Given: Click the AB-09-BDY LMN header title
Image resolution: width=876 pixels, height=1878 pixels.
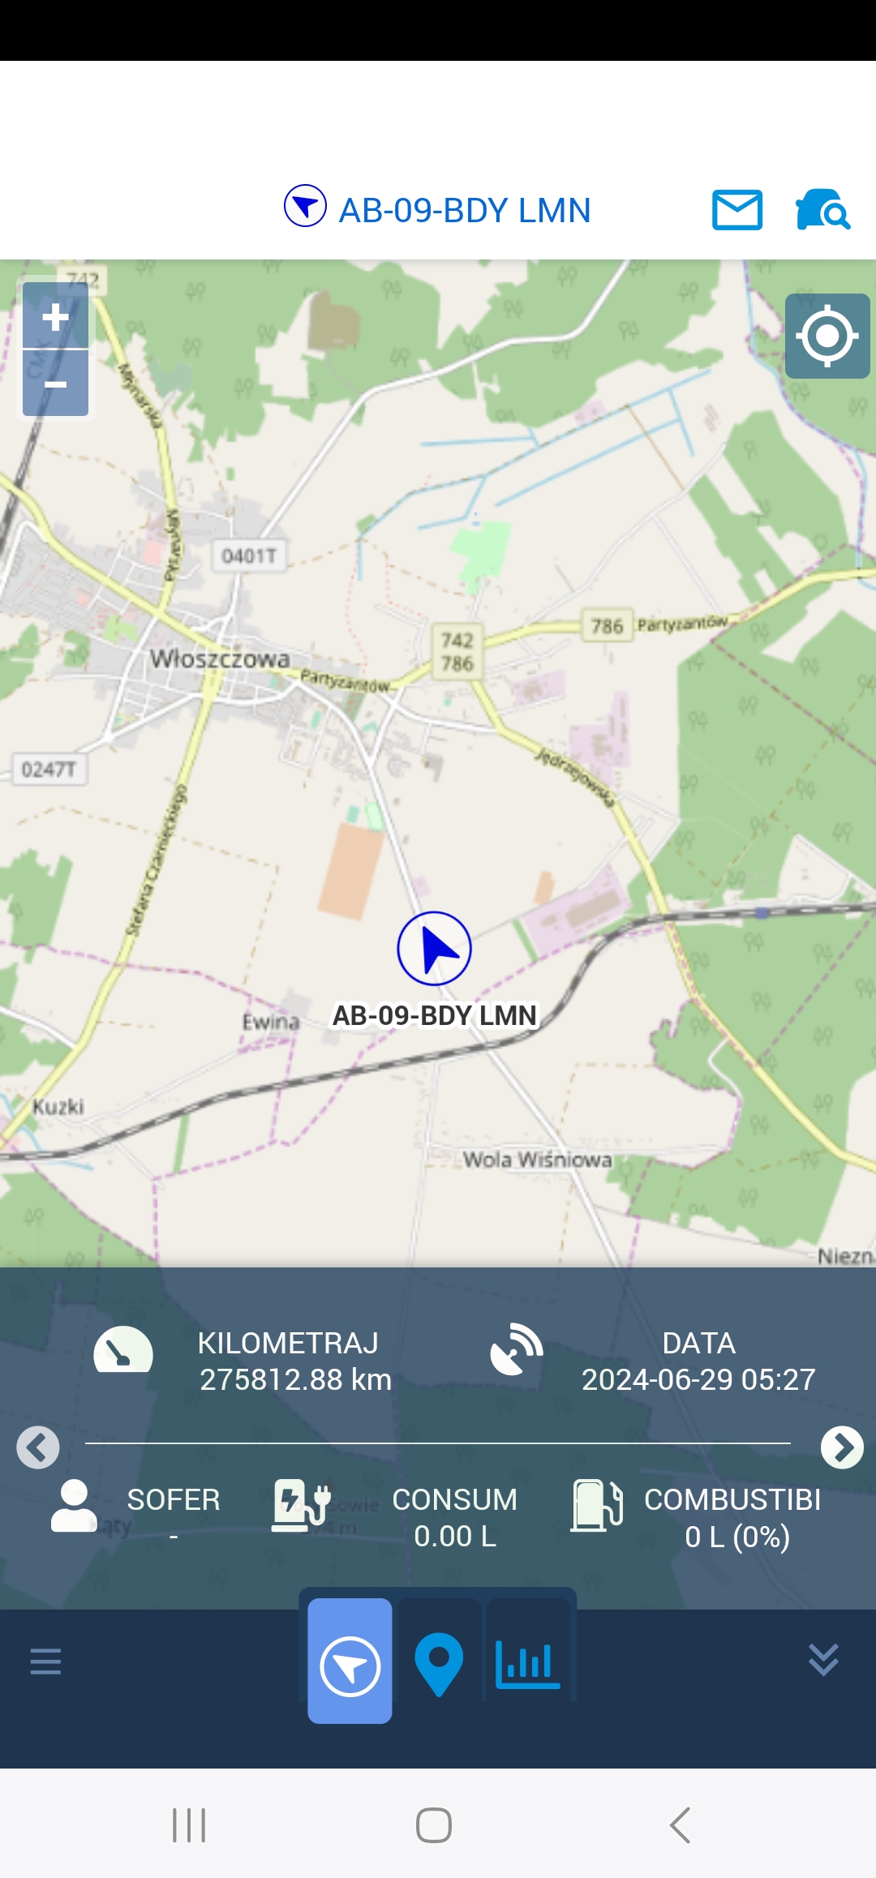Looking at the screenshot, I should (x=464, y=210).
